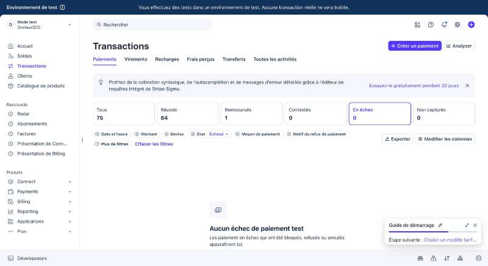Open the Mode test account switcher dropdown
The width and height of the screenshot is (488, 266).
[39, 24]
